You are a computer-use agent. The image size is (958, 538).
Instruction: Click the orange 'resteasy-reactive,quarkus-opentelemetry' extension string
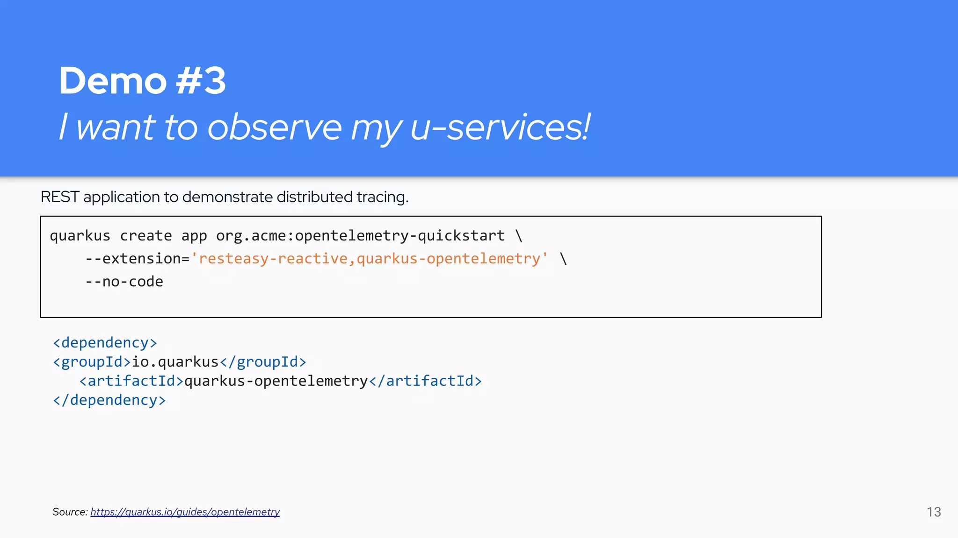coord(369,259)
